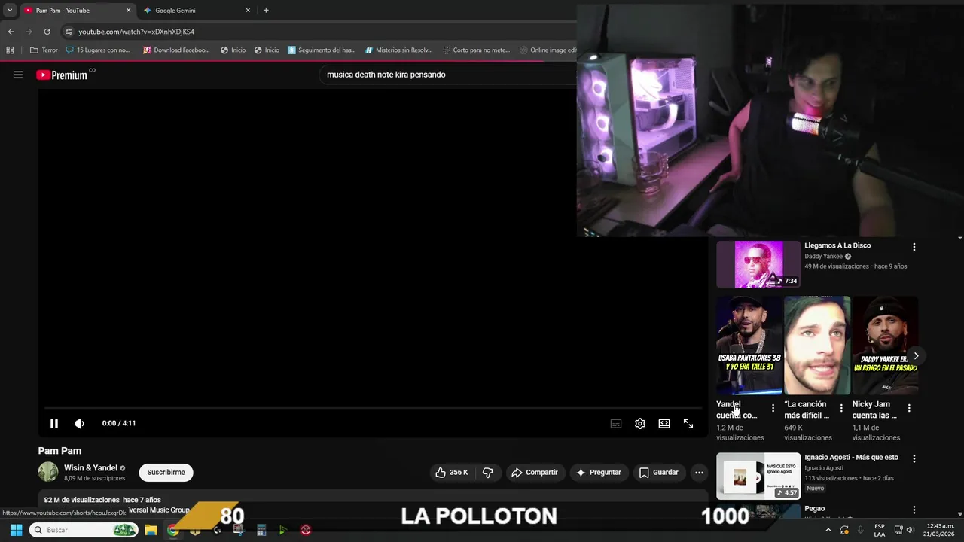This screenshot has height=542, width=964.
Task: Open options for La canción más difícil short
Action: [x=841, y=408]
